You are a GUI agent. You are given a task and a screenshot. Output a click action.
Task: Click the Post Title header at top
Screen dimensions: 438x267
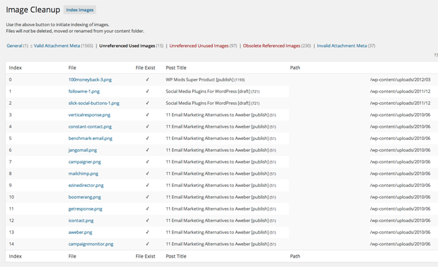point(176,68)
